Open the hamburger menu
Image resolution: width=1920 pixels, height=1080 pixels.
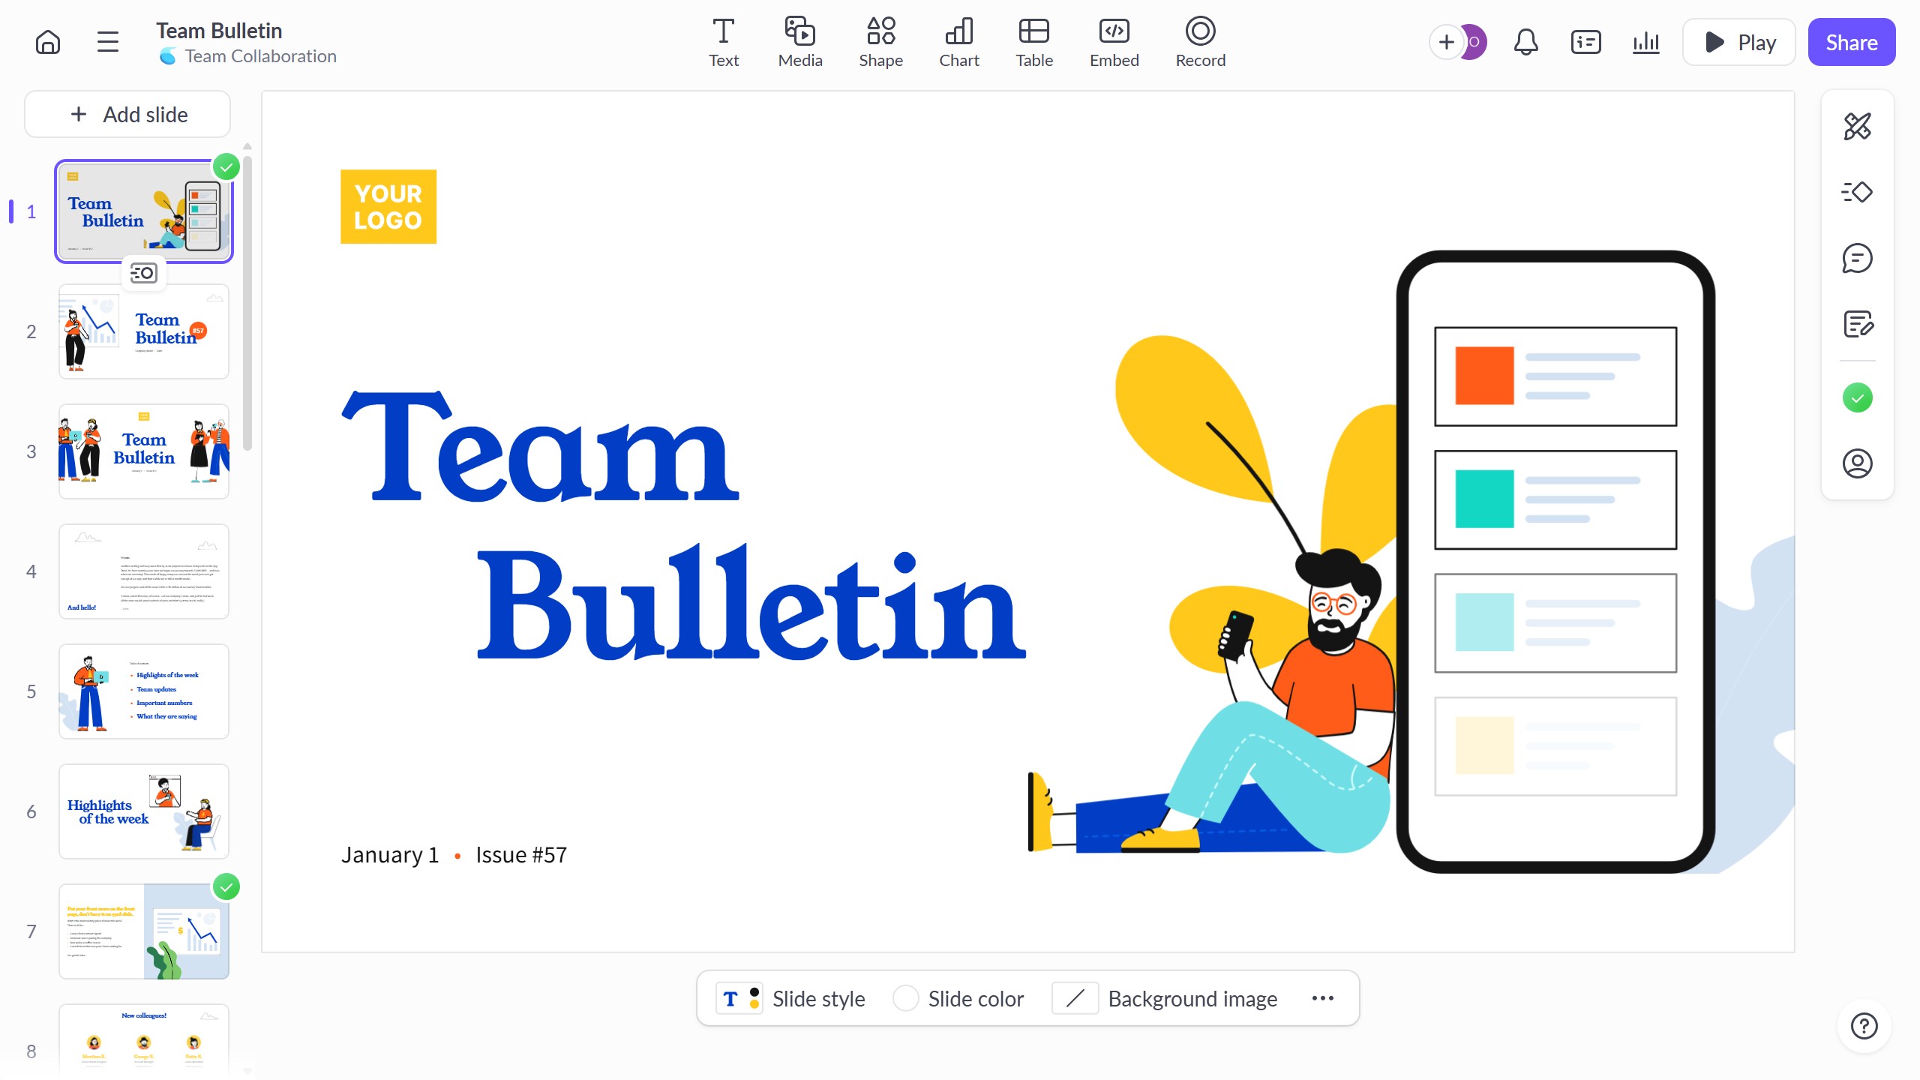[108, 42]
